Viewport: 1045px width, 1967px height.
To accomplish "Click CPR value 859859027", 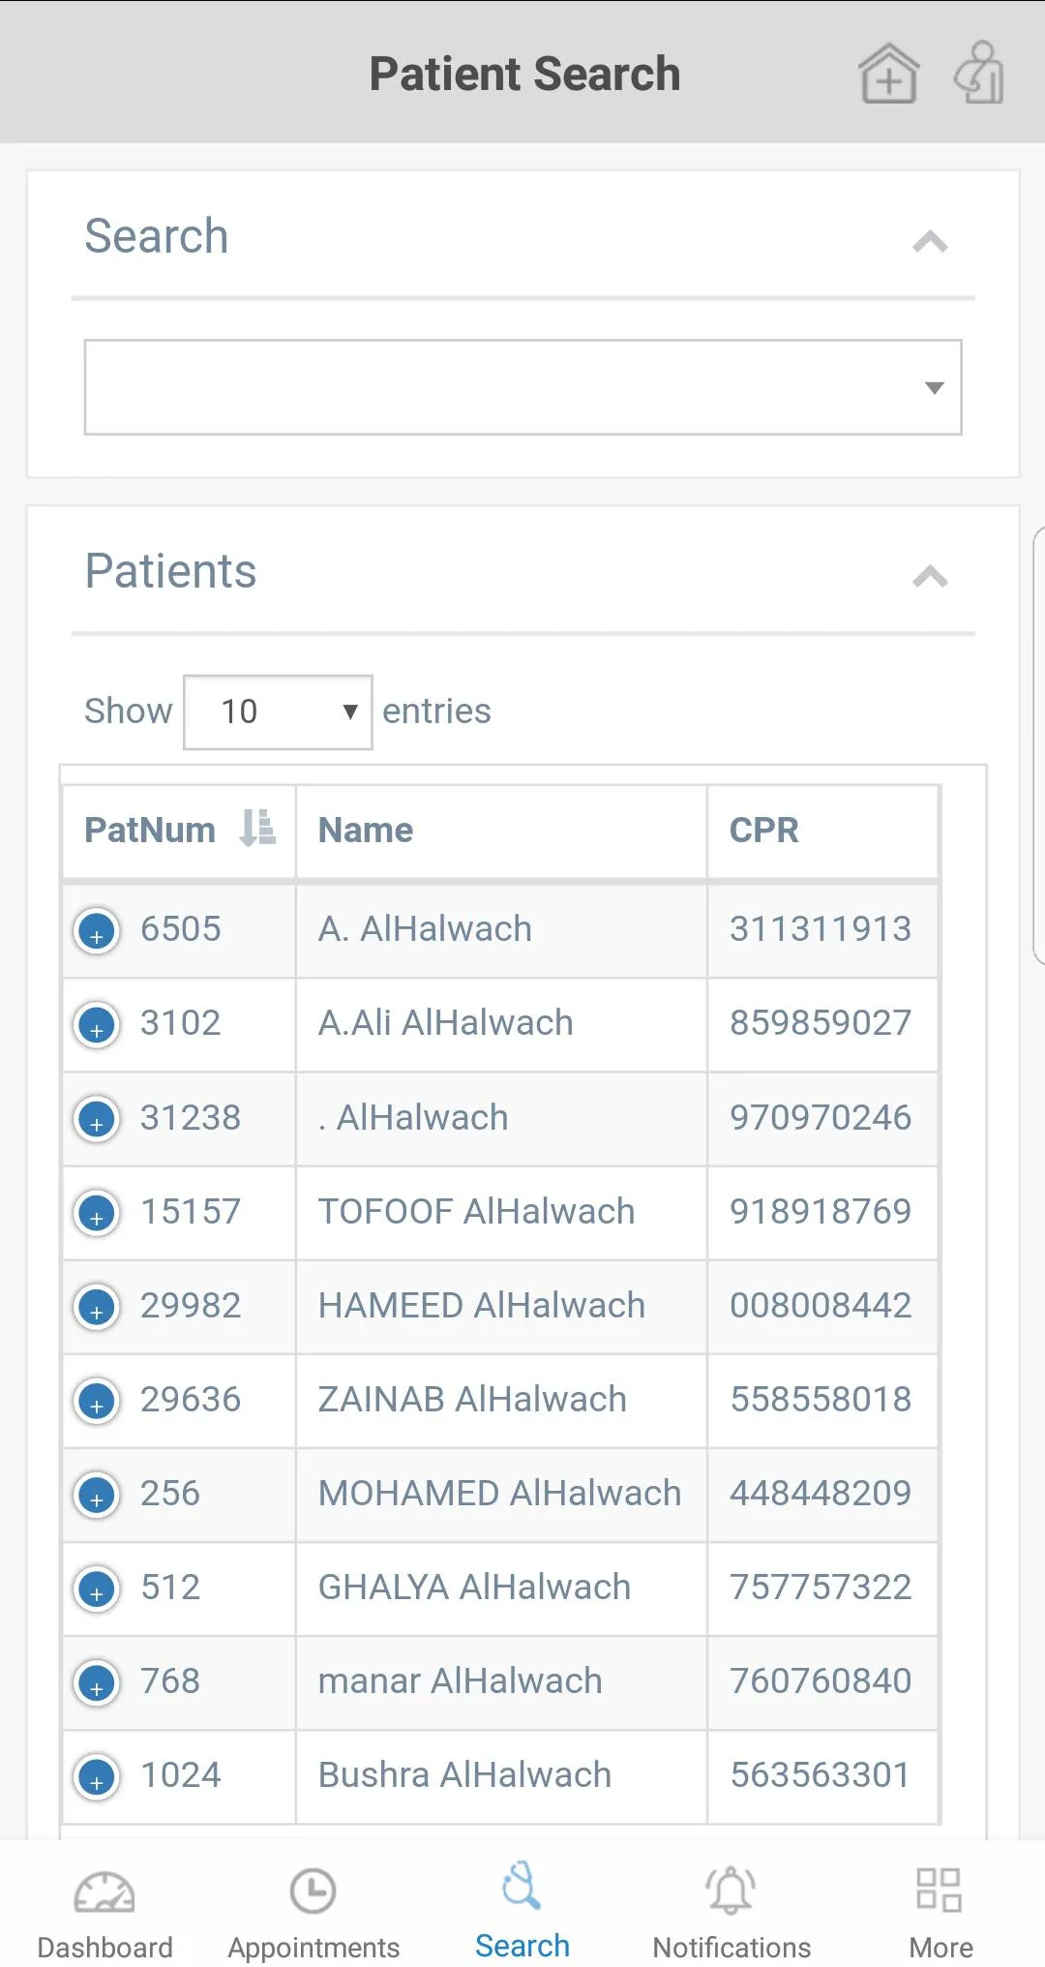I will point(821,1023).
